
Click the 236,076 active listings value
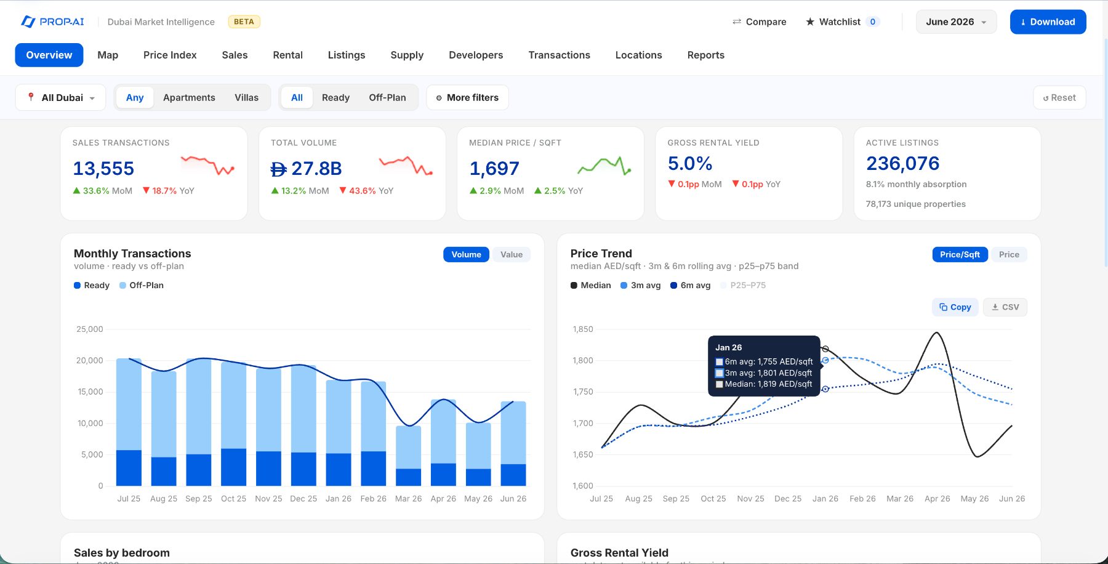pyautogui.click(x=902, y=163)
